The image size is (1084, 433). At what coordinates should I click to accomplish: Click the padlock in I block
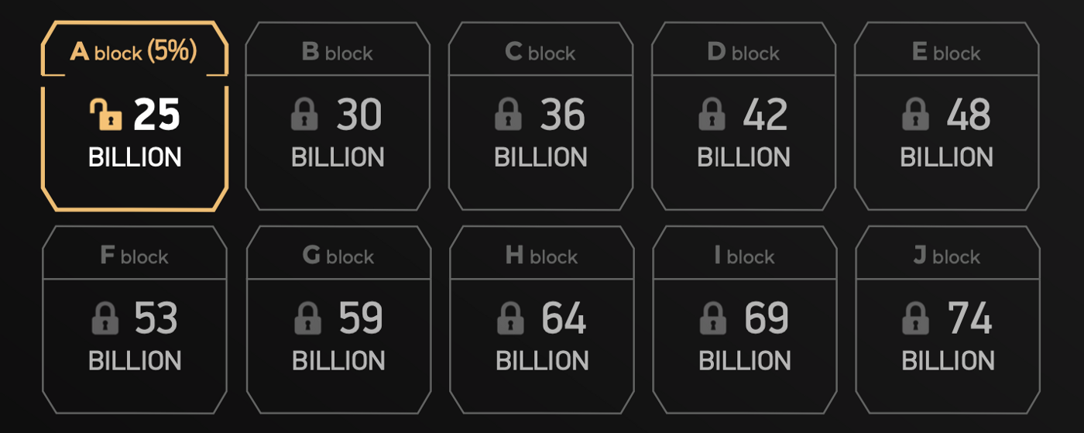713,318
